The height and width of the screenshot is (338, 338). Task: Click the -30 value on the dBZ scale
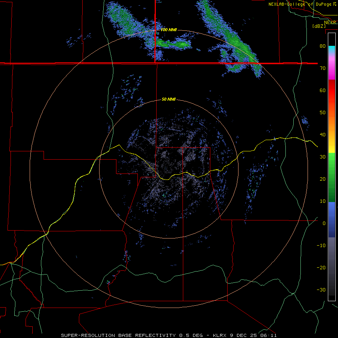click(321, 290)
